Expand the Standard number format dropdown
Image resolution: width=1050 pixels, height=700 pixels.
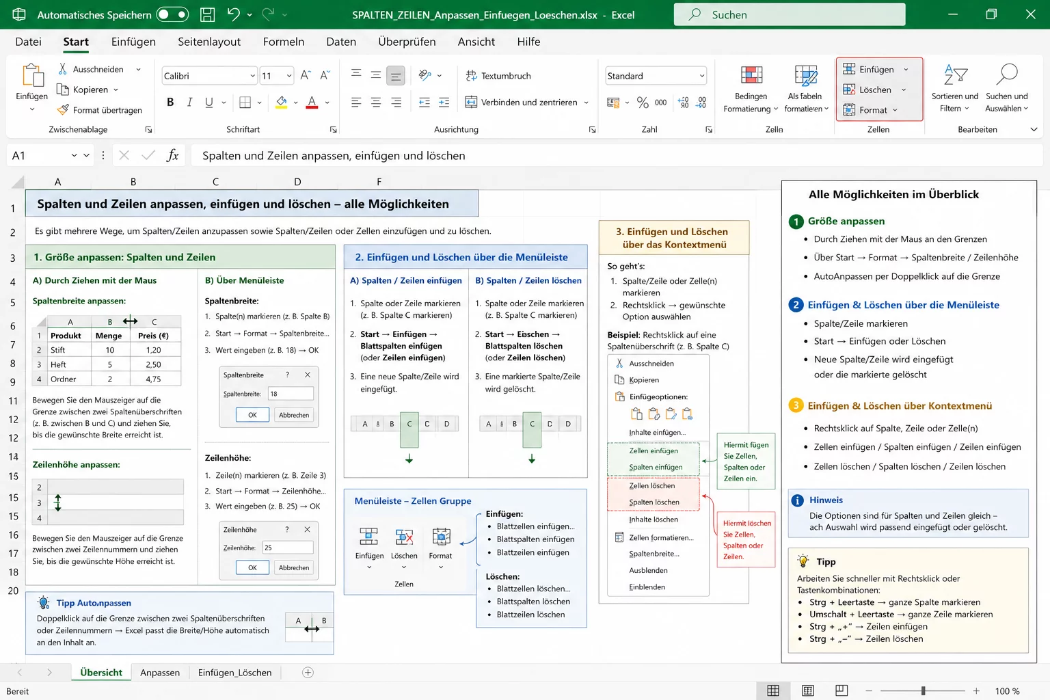(701, 76)
